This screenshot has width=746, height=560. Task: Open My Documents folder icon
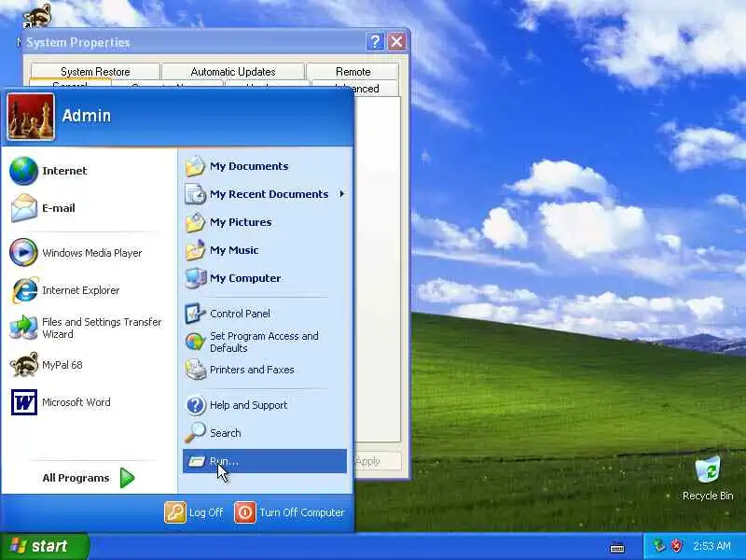(x=195, y=166)
